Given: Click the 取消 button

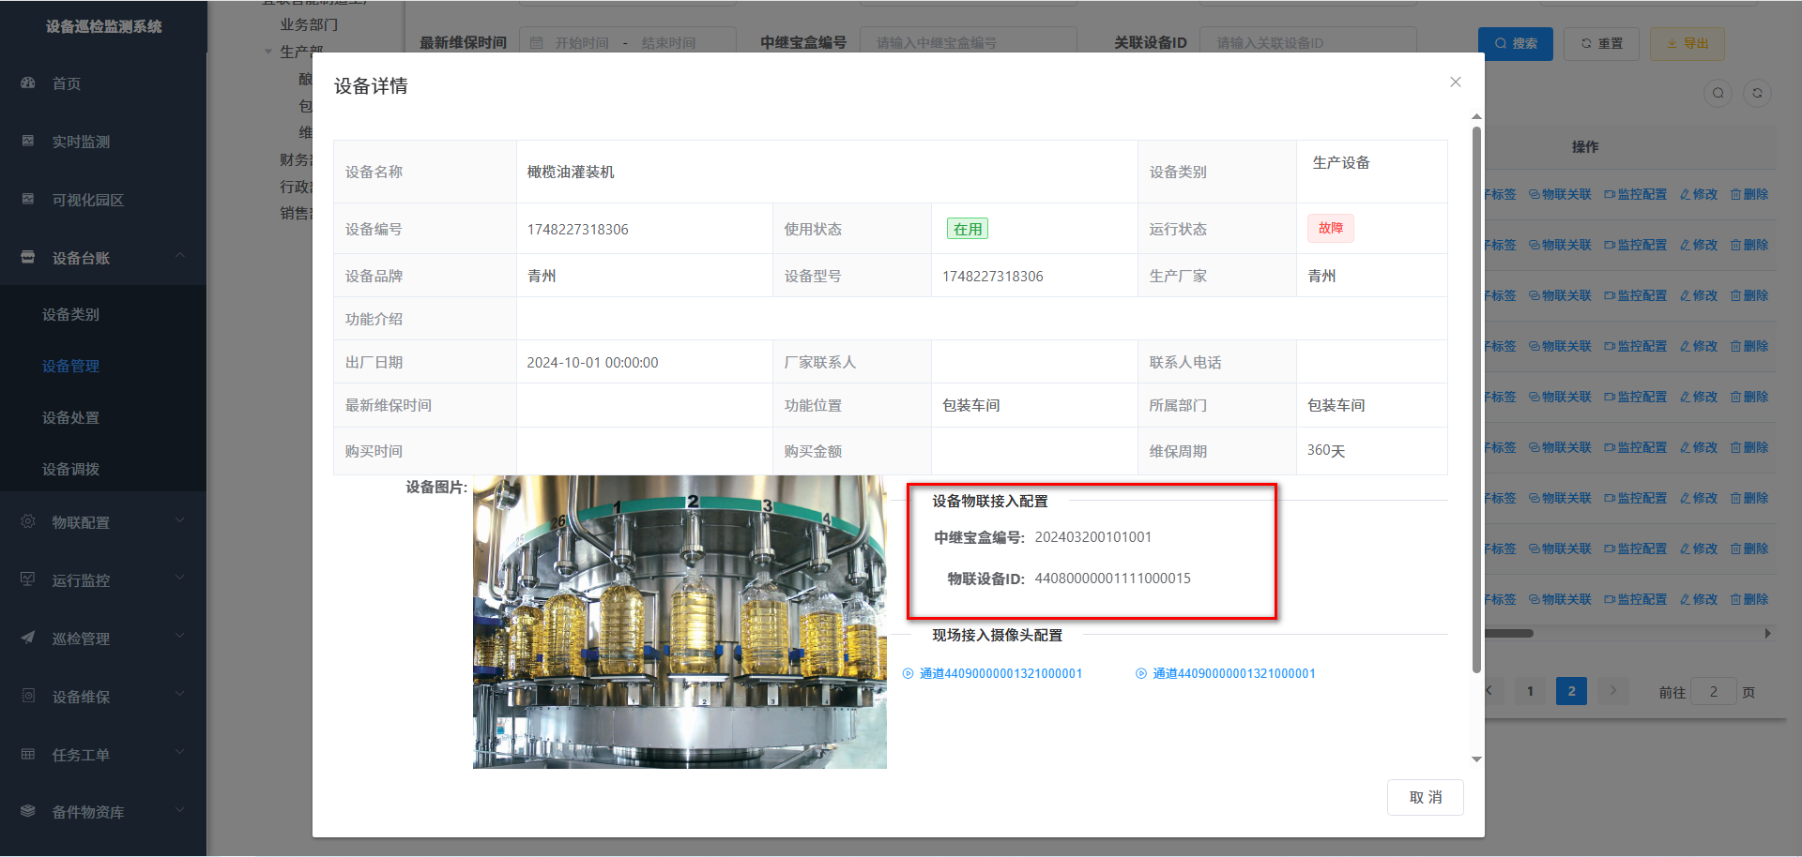Looking at the screenshot, I should click(x=1425, y=797).
